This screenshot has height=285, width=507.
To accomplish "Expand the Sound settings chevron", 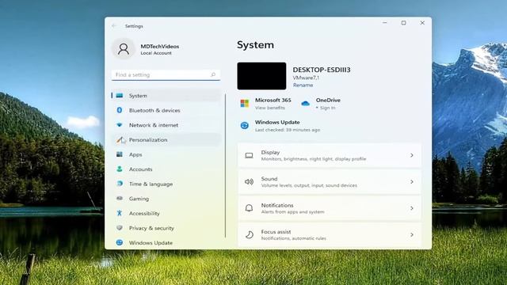I will (x=412, y=182).
